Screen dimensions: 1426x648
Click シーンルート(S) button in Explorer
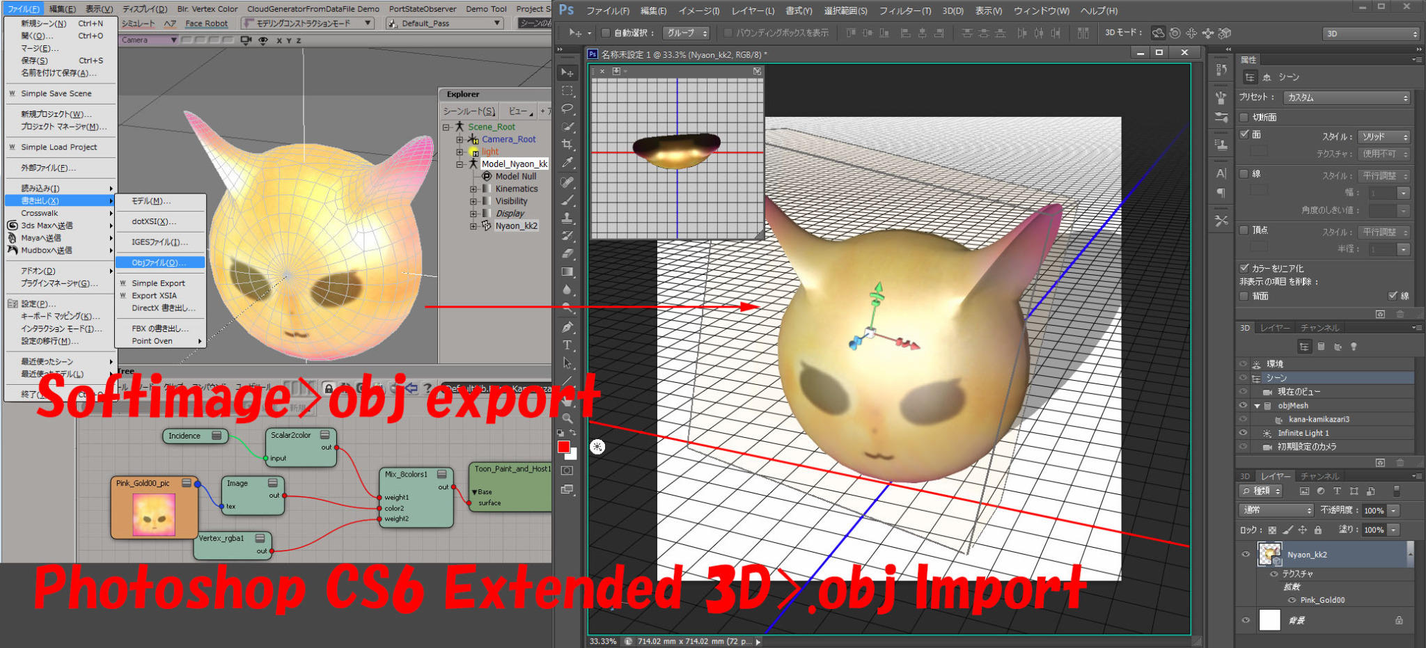tap(469, 111)
